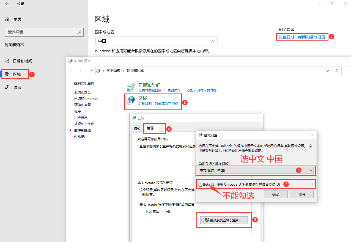Open 其他日期、时间和区域设置 link
The image size is (351, 242).
302,37
